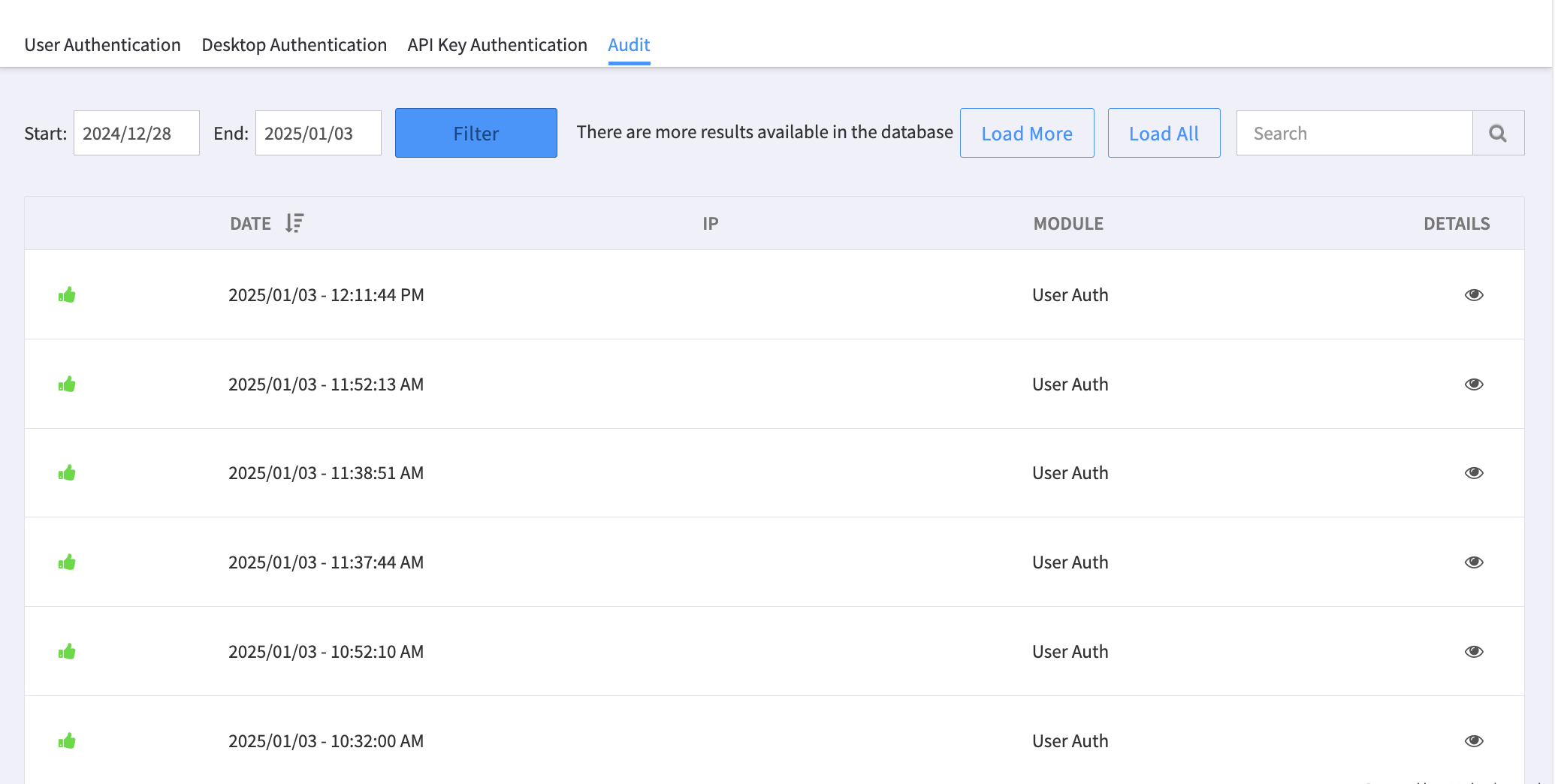
Task: Load All audit results
Action: coord(1164,133)
